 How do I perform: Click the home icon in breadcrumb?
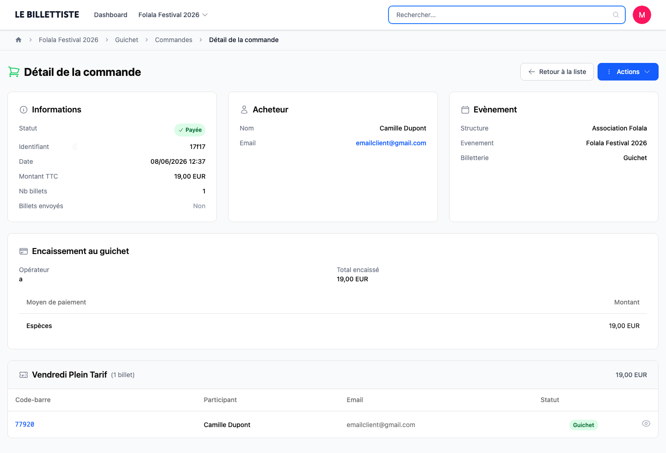pyautogui.click(x=18, y=40)
